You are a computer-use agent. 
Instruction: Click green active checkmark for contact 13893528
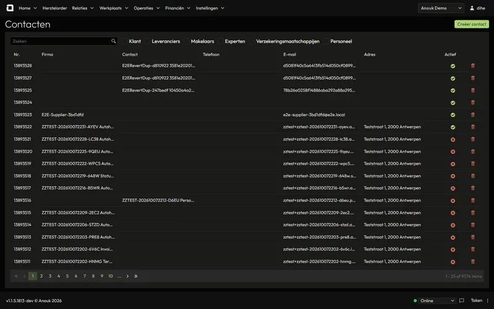(x=453, y=66)
